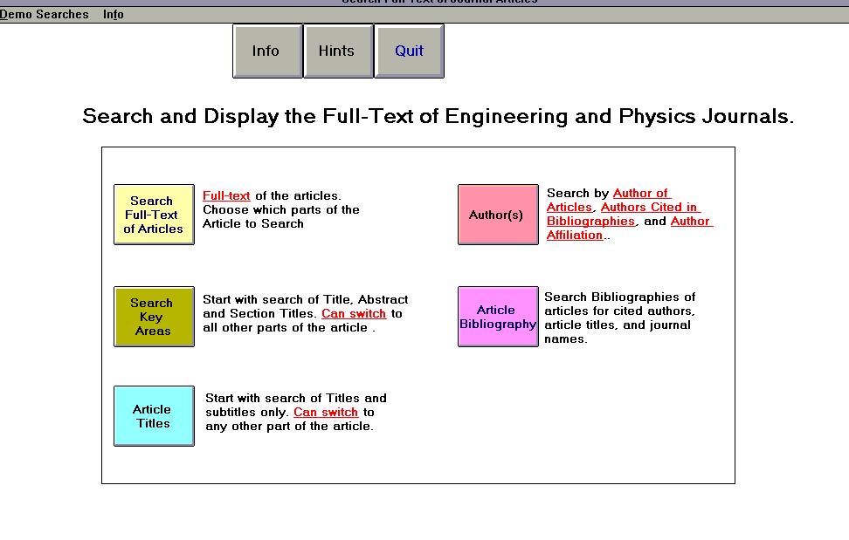Select the yellow Search Full-Text of Articles button
This screenshot has height=540, width=849.
coord(154,215)
